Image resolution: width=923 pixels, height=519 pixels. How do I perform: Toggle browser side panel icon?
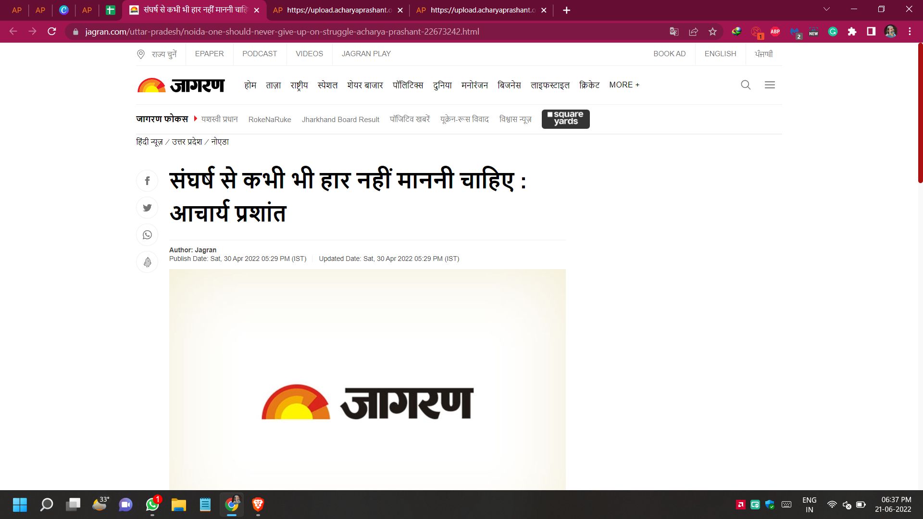[871, 32]
